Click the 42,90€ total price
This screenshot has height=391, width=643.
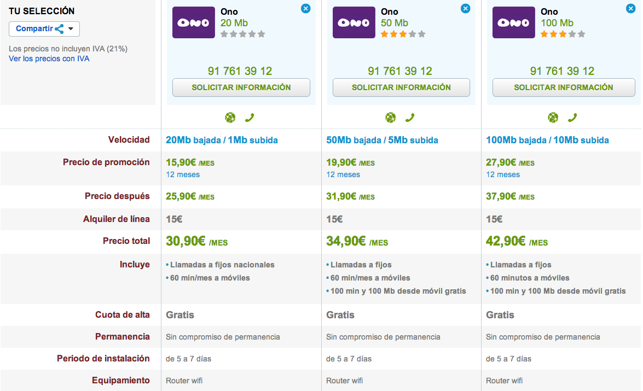(517, 241)
